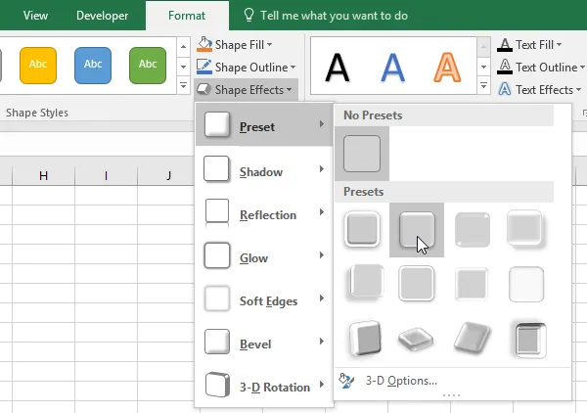Open the Bevel submenu
This screenshot has height=413, width=587.
pyautogui.click(x=264, y=343)
